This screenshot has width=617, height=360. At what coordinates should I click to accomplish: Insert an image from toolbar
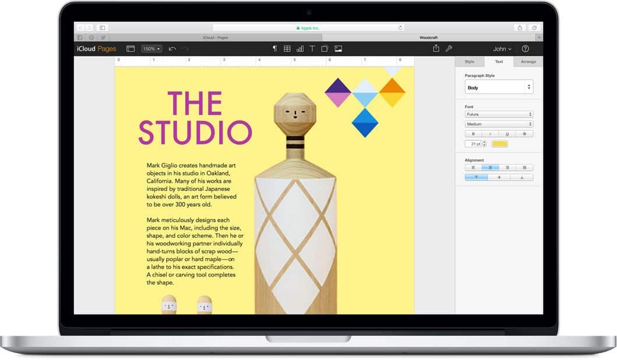[x=338, y=48]
